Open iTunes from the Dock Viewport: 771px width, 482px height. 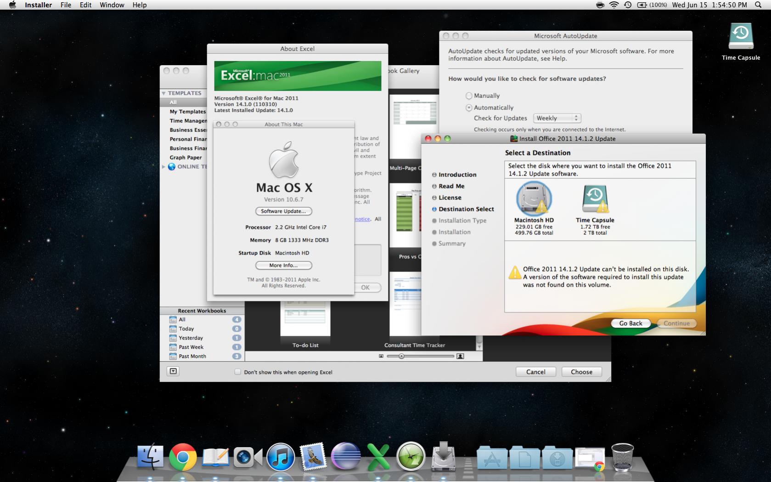pos(281,457)
